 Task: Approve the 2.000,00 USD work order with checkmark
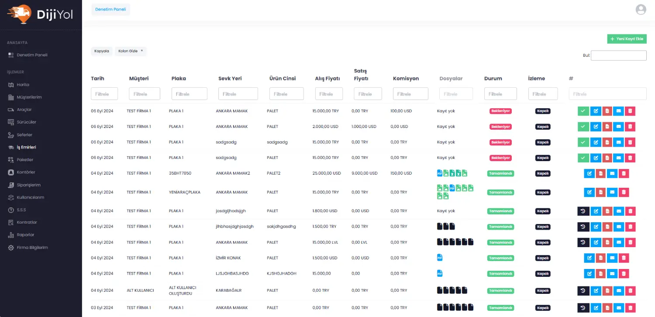[583, 127]
